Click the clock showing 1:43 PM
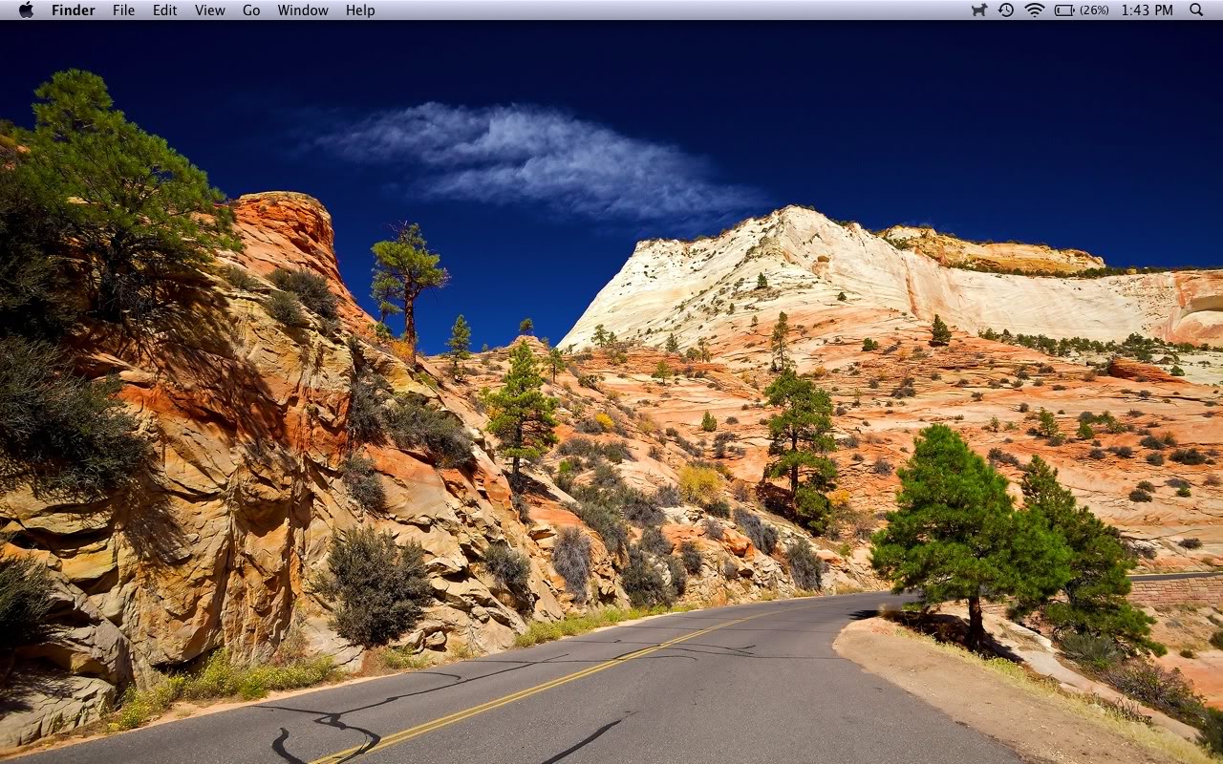Image resolution: width=1223 pixels, height=764 pixels. tap(1148, 11)
